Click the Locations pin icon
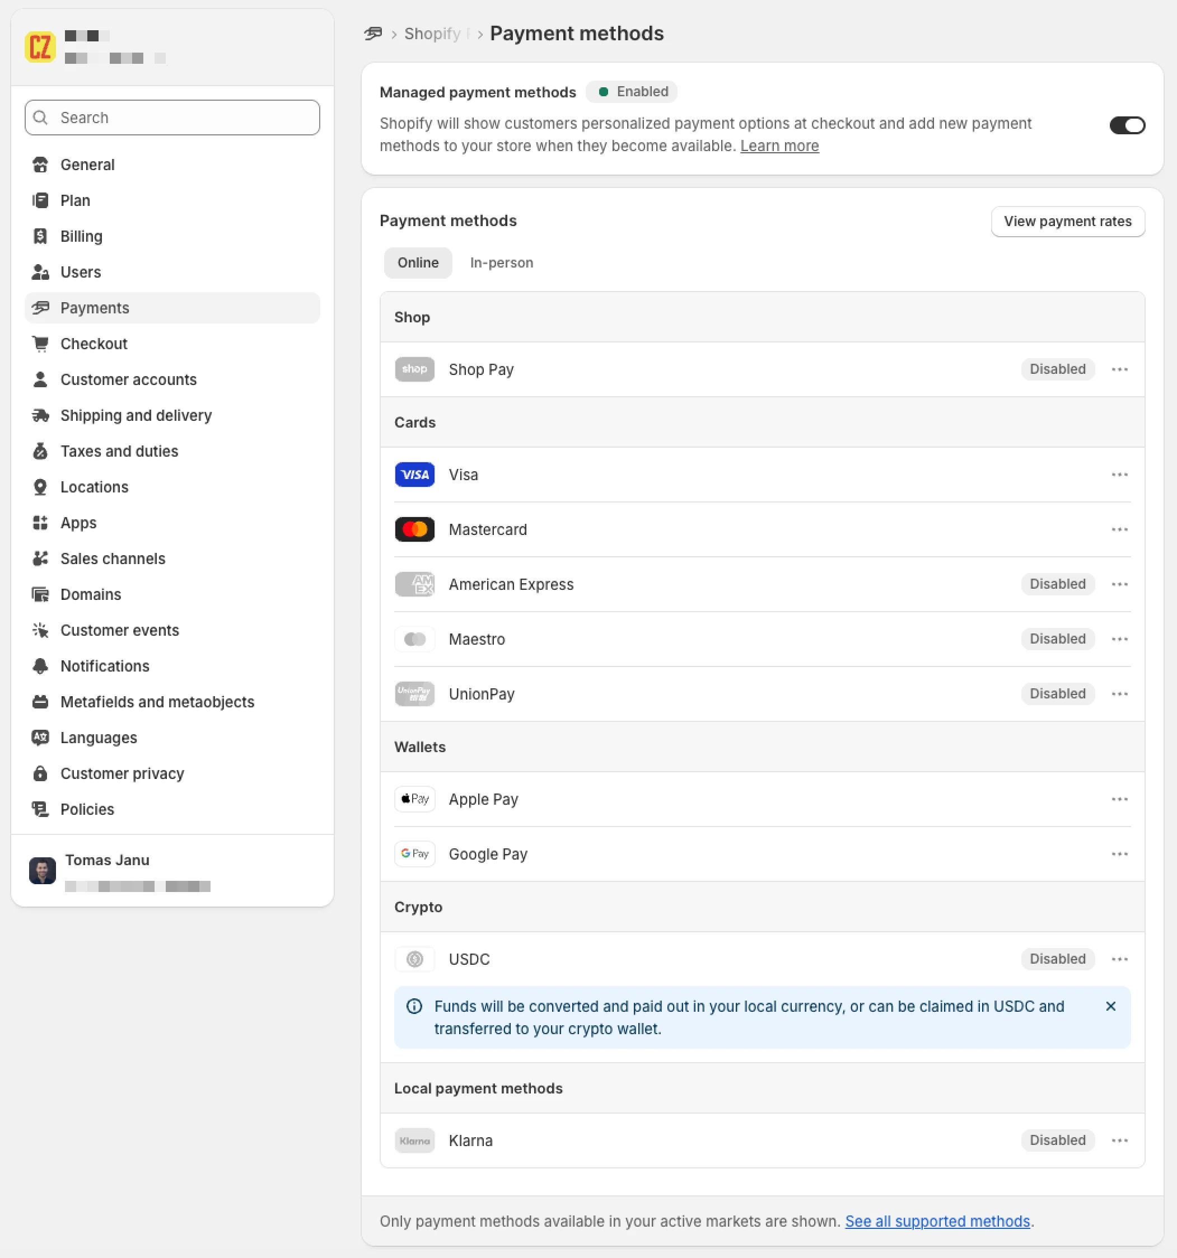This screenshot has width=1177, height=1258. 40,487
